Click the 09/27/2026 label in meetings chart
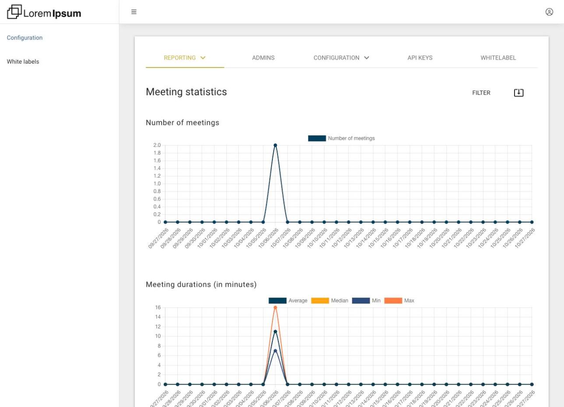Viewport: 564px width, 407px height. pos(158,239)
